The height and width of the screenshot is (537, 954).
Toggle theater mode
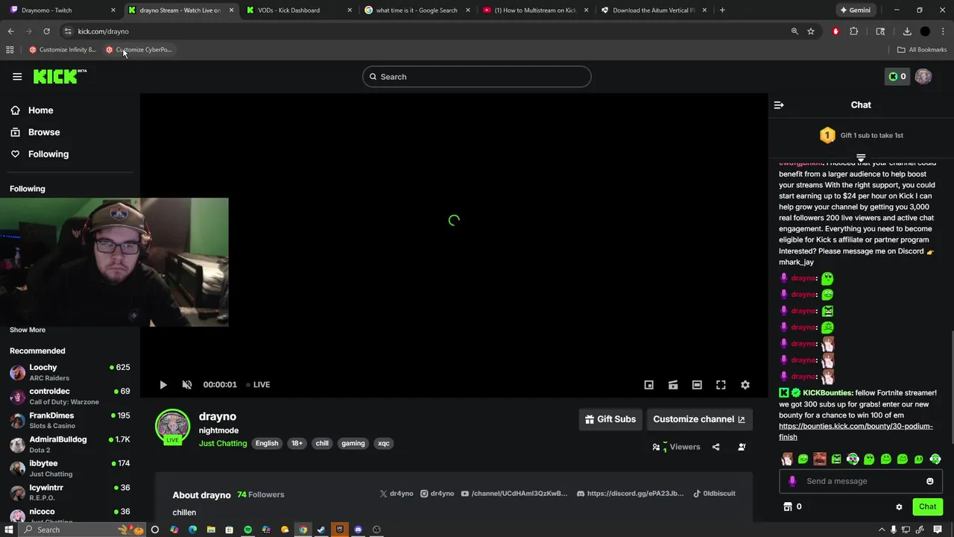pos(697,385)
